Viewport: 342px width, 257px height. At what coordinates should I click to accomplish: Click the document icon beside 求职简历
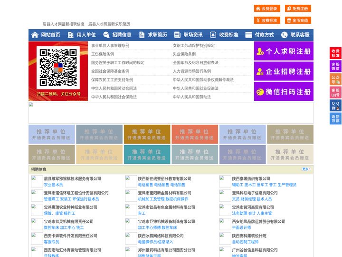tap(142, 35)
